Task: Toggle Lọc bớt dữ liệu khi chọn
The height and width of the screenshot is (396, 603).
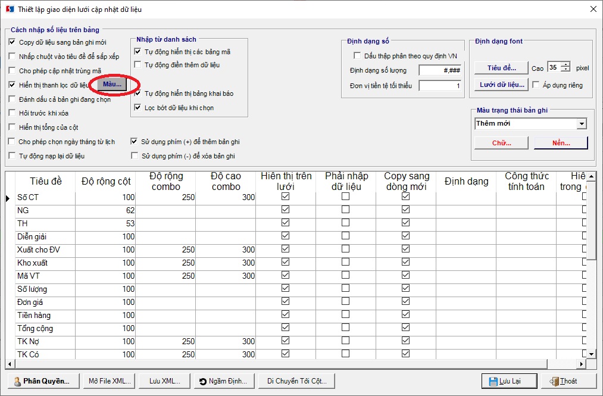Action: pos(138,107)
